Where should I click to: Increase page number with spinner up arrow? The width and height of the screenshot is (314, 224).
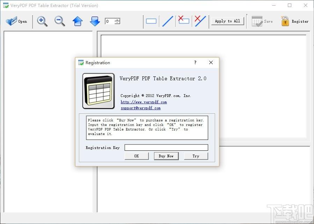pyautogui.click(x=118, y=20)
